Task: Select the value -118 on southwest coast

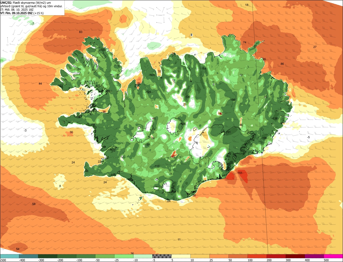Action: tap(113, 175)
